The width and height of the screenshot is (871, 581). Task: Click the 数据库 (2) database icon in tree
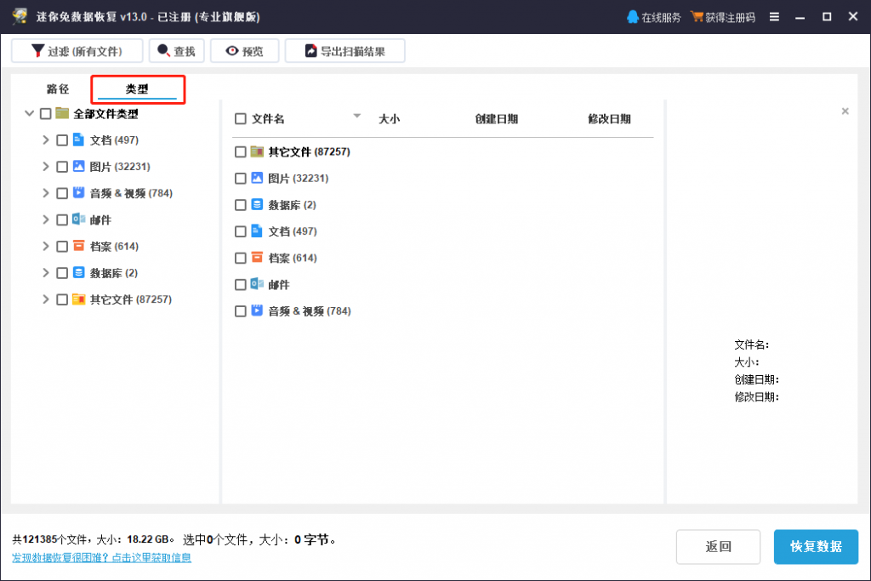pos(79,272)
